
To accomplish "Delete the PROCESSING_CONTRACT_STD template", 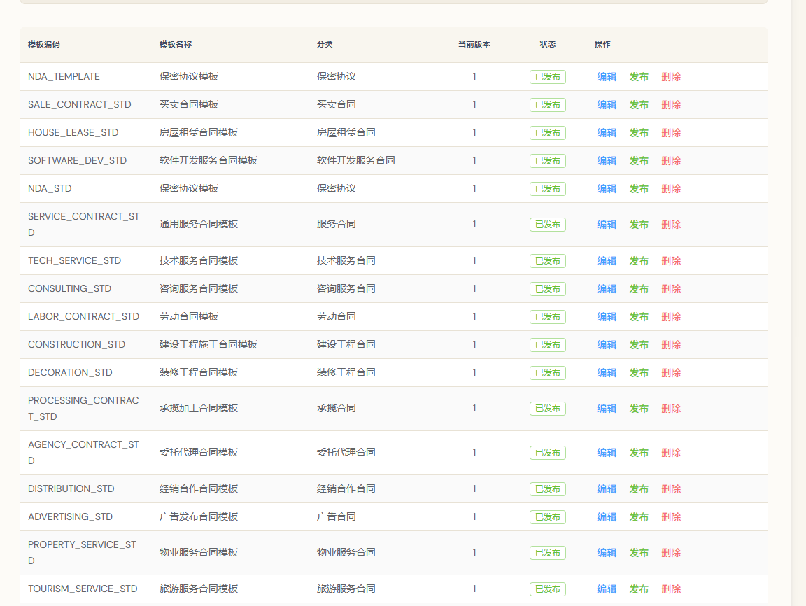I will [671, 409].
